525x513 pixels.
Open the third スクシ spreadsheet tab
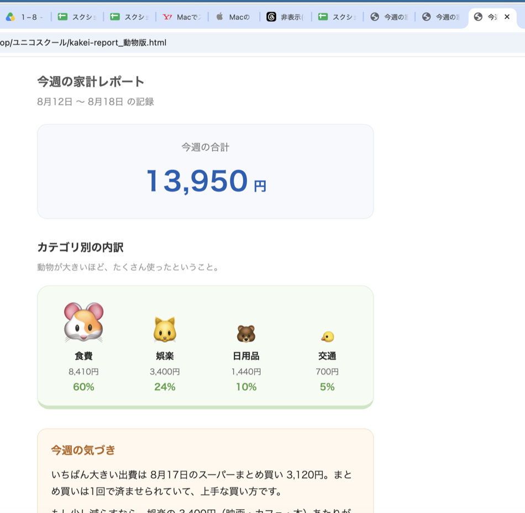point(338,17)
